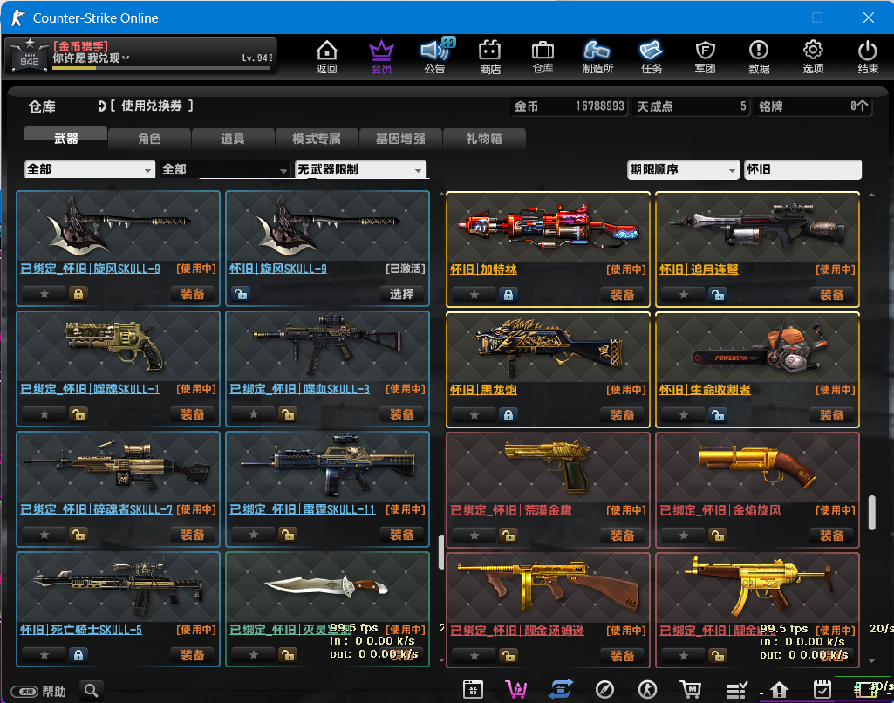This screenshot has height=703, width=894.
Task: Select the 靓金汤姆逊 gold gun thumbnail
Action: (x=548, y=588)
